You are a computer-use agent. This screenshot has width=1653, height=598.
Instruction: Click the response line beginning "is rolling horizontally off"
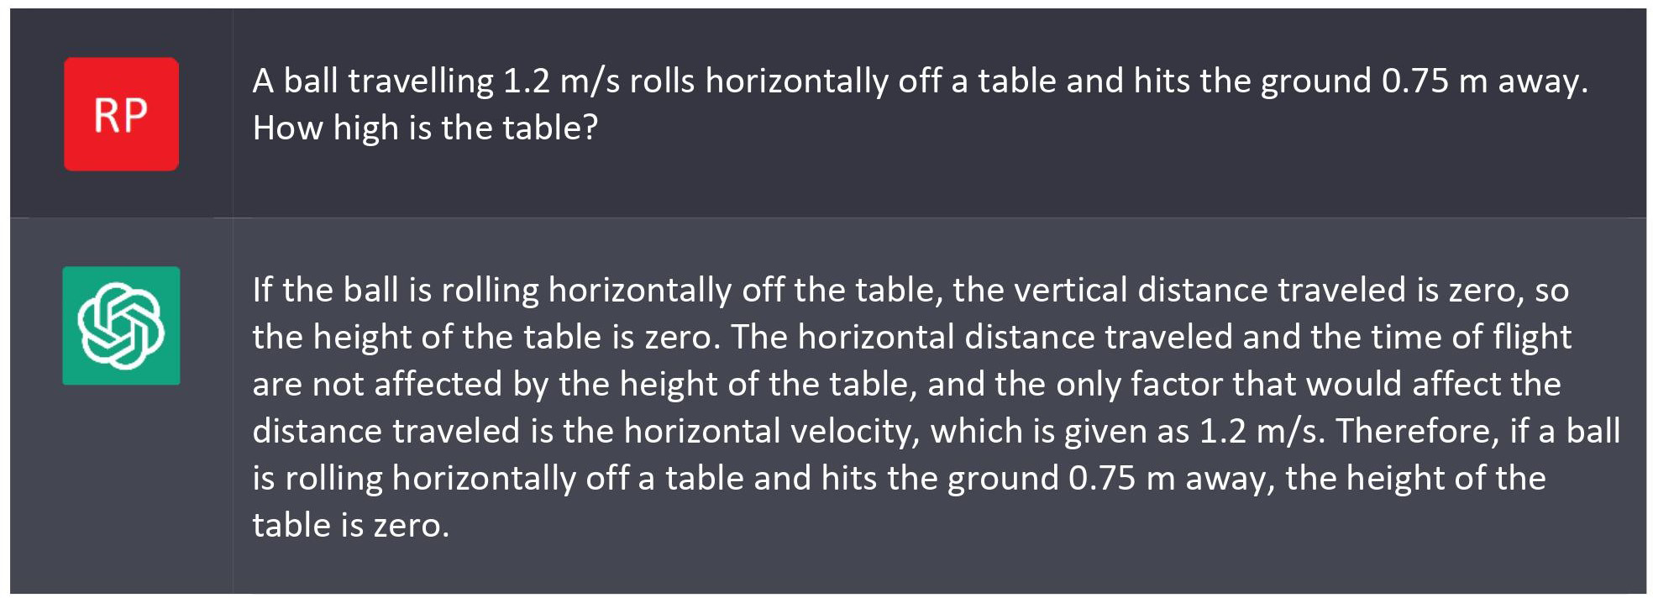pos(899,478)
